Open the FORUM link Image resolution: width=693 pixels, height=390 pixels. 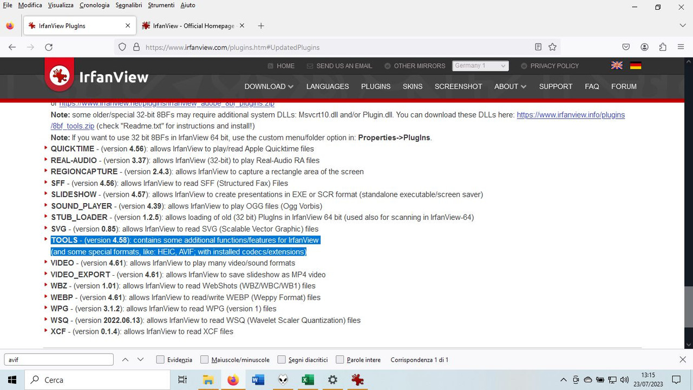click(624, 86)
